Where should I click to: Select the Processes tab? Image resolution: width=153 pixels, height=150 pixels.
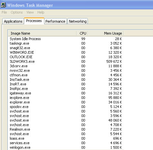(34, 21)
